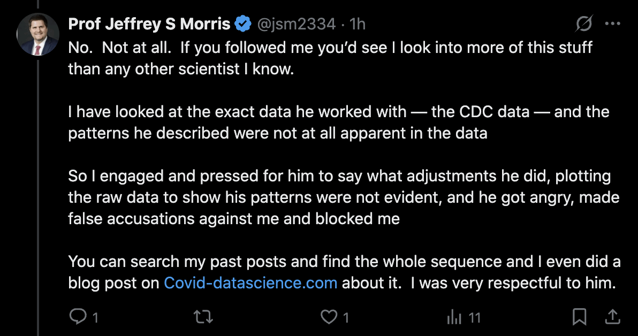The image size is (638, 336).
Task: Open the post via 1h timestamp
Action: 357,24
